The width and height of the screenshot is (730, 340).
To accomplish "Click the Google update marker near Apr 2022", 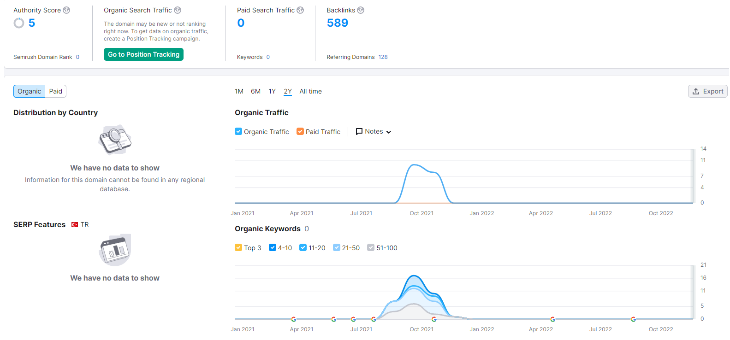I will (x=552, y=319).
